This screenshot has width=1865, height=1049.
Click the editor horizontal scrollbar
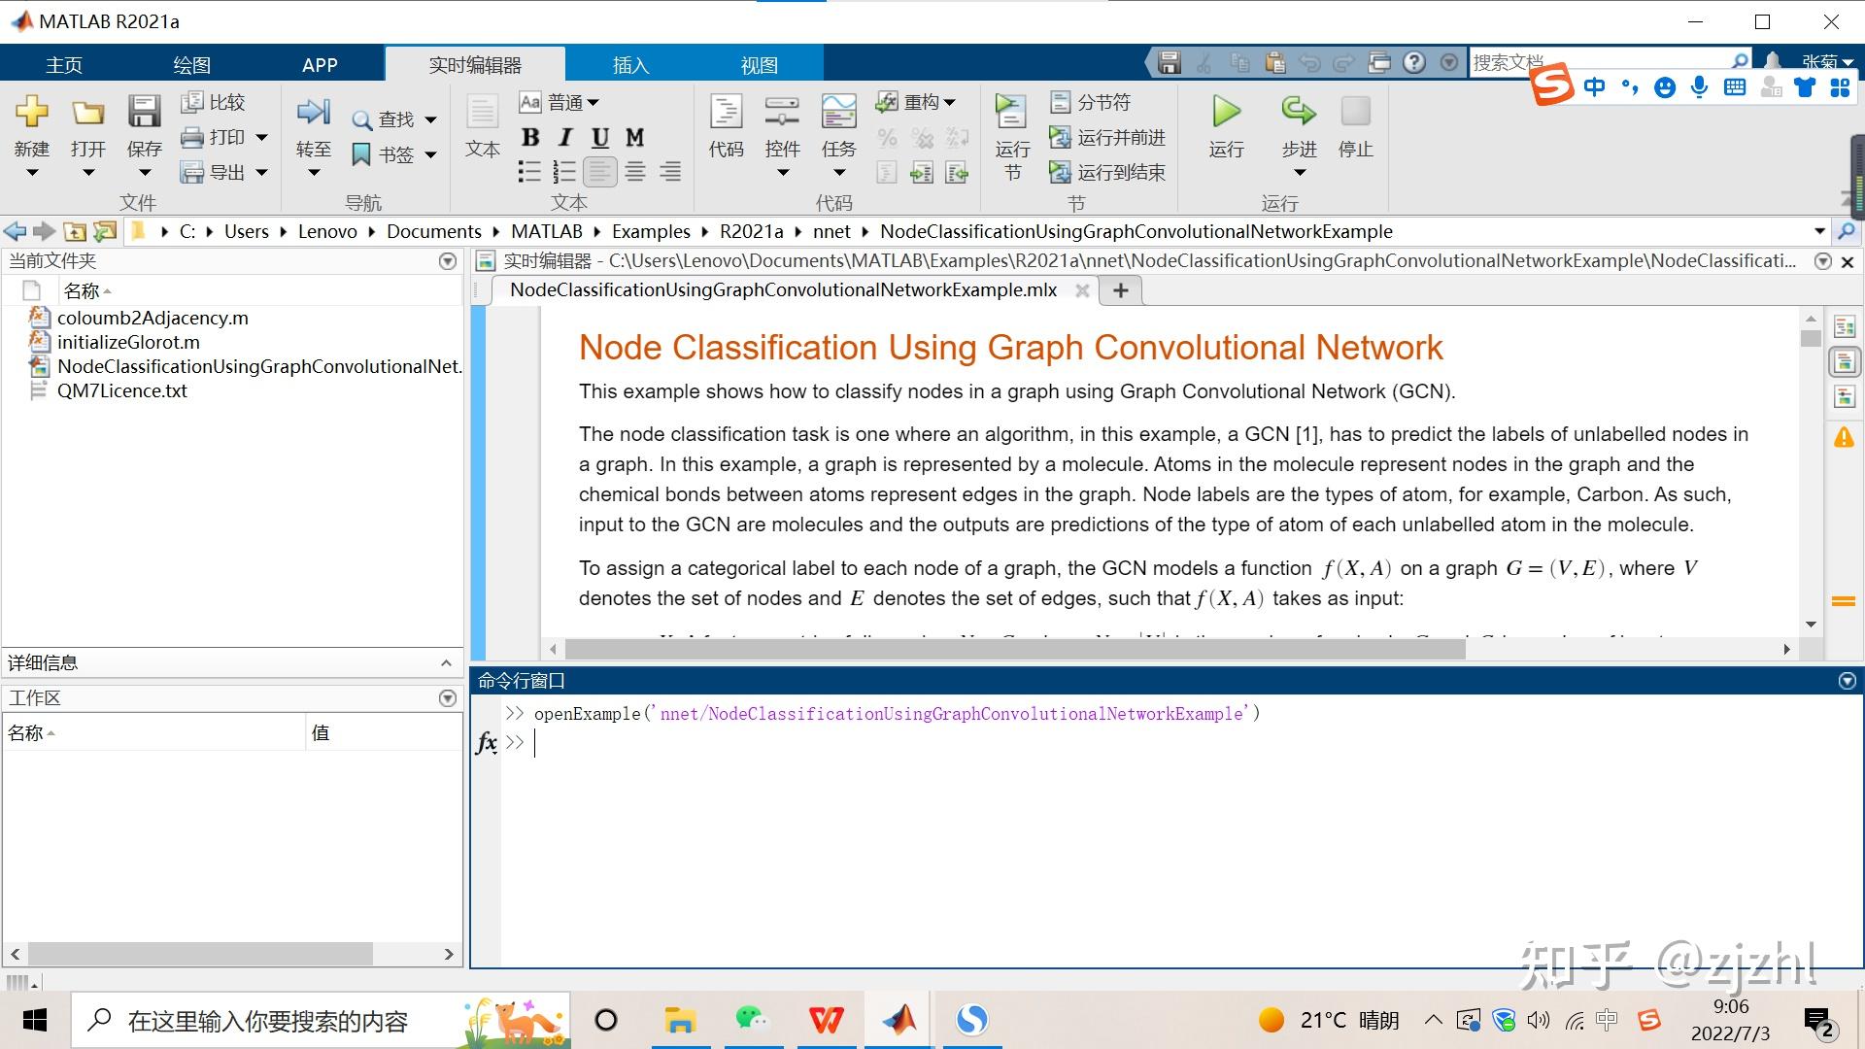1015,649
